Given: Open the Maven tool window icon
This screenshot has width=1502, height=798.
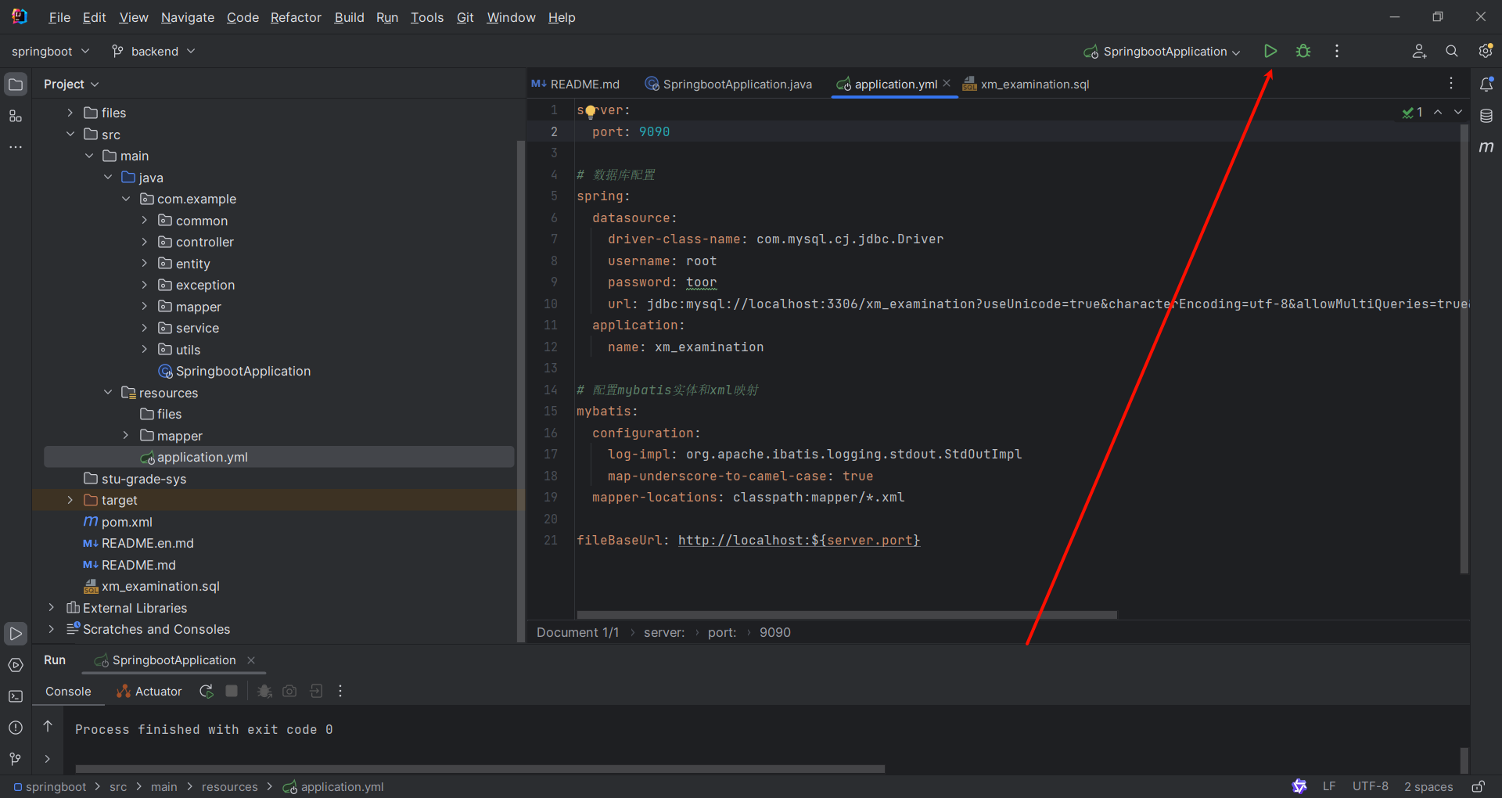Looking at the screenshot, I should coord(1486,147).
